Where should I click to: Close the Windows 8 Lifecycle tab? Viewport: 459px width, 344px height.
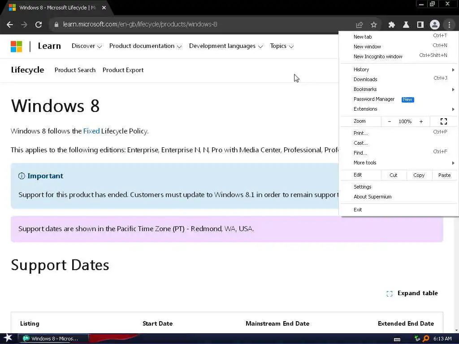coord(104,8)
